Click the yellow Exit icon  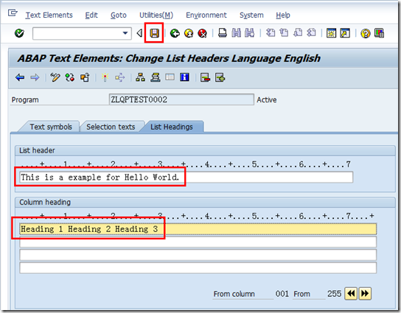(x=189, y=33)
